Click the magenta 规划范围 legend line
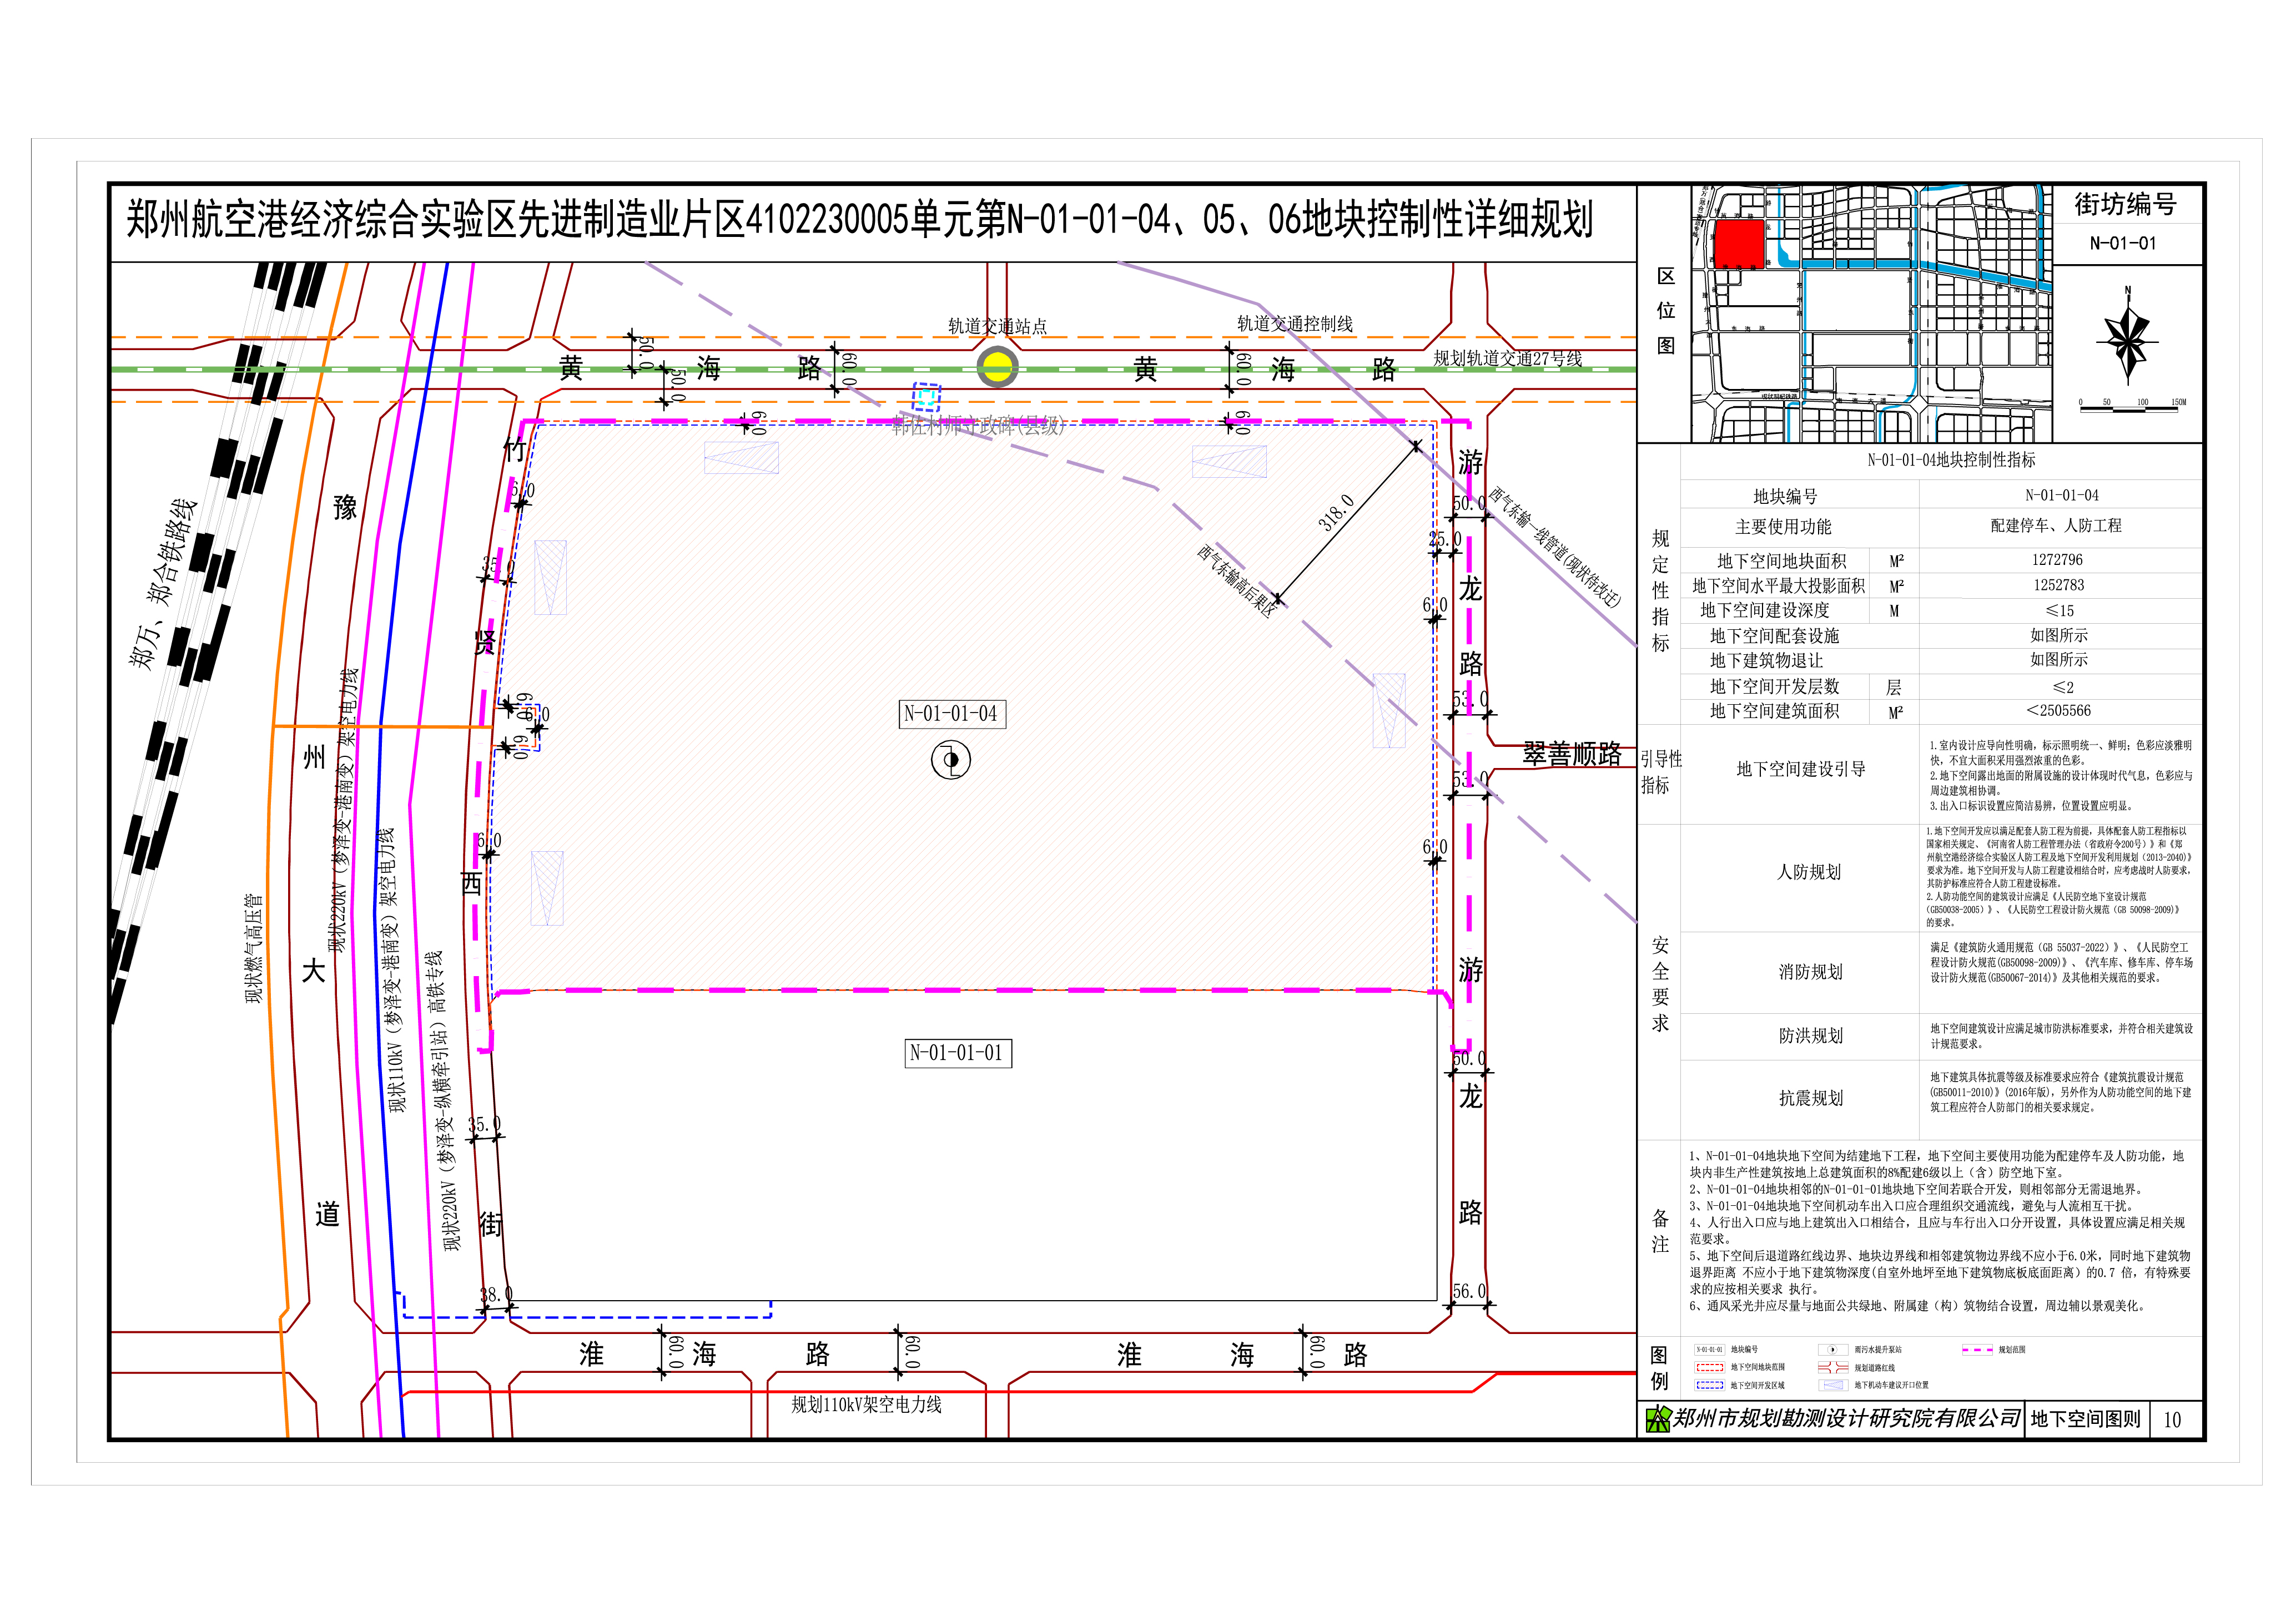 (1977, 1349)
